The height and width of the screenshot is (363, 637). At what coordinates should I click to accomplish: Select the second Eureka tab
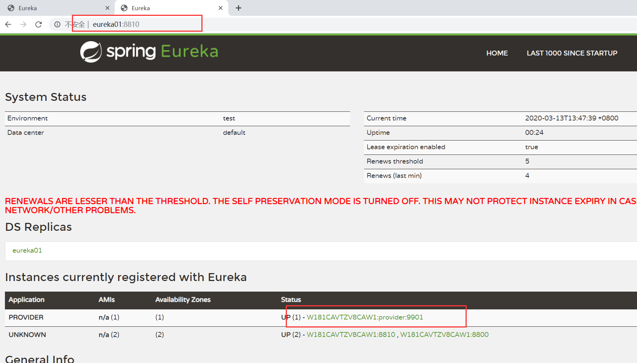point(171,8)
